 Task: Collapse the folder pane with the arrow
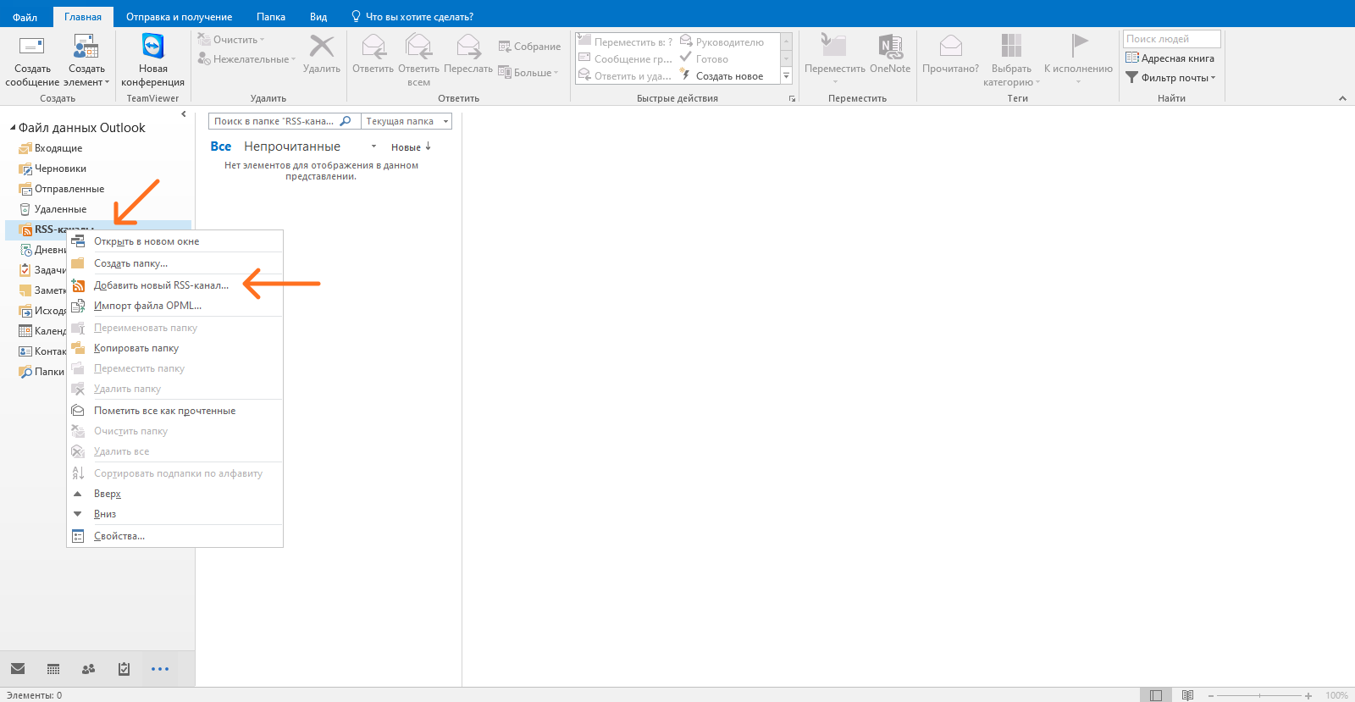coord(184,113)
